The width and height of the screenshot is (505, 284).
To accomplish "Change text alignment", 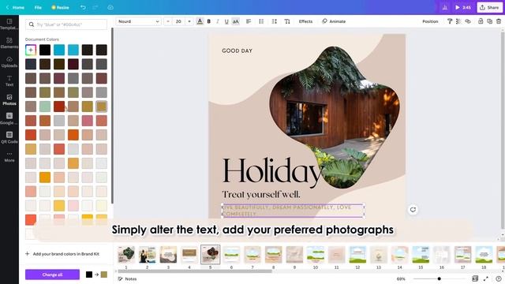I will (249, 21).
